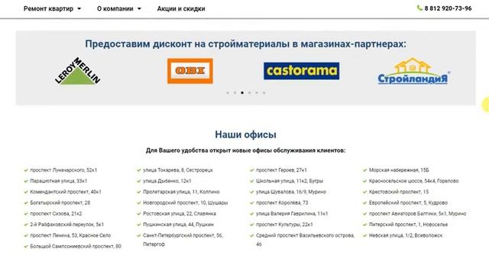Image resolution: width=489 pixels, height=275 pixels.
Task: Select the sixth carousel pagination dot
Action: point(264,92)
